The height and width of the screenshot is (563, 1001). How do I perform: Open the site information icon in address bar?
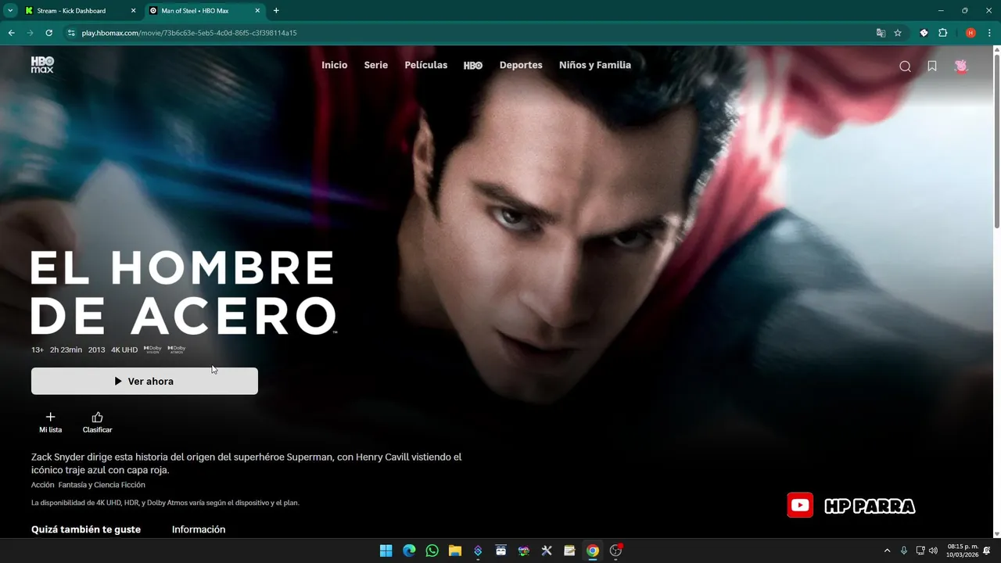tap(71, 33)
